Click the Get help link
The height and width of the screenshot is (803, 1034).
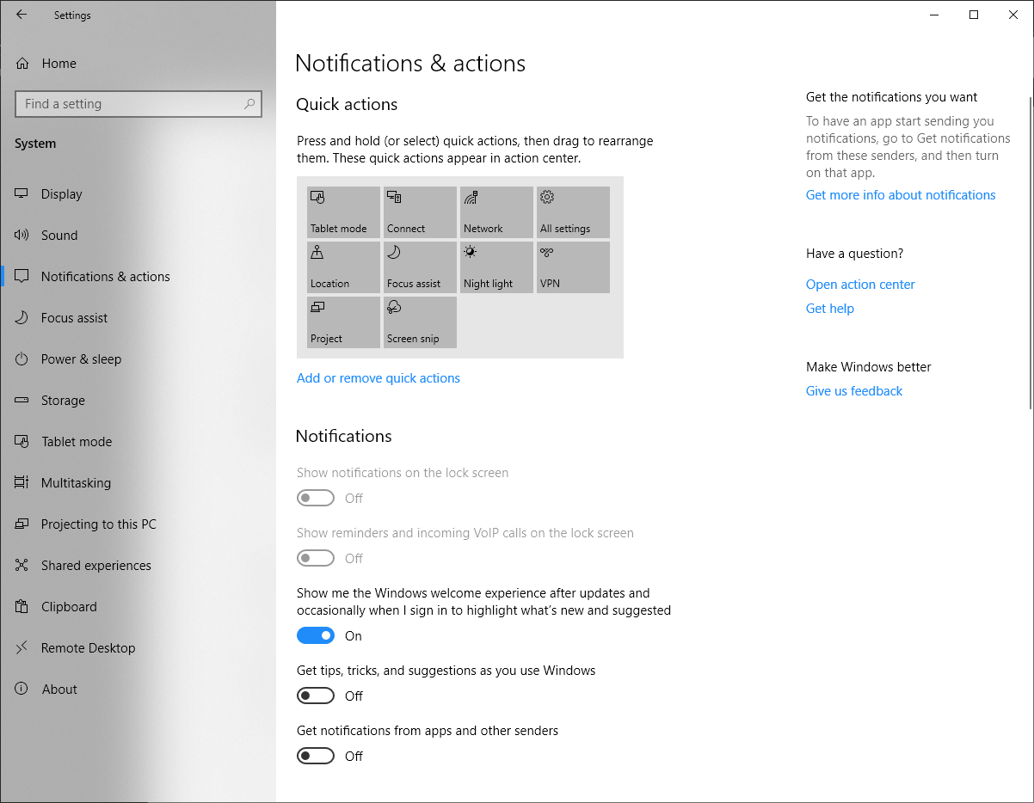[830, 308]
